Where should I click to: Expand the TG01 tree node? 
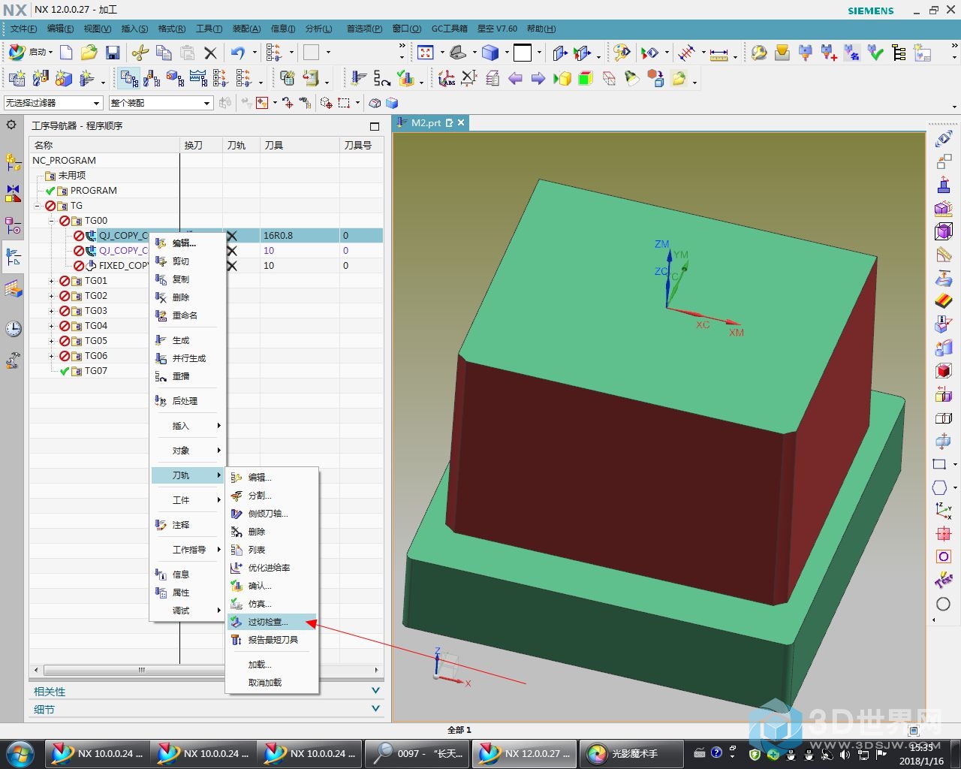pos(52,281)
